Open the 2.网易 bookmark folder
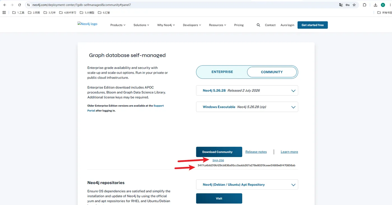Viewport: 392px width, 205px height. [x=34, y=13]
